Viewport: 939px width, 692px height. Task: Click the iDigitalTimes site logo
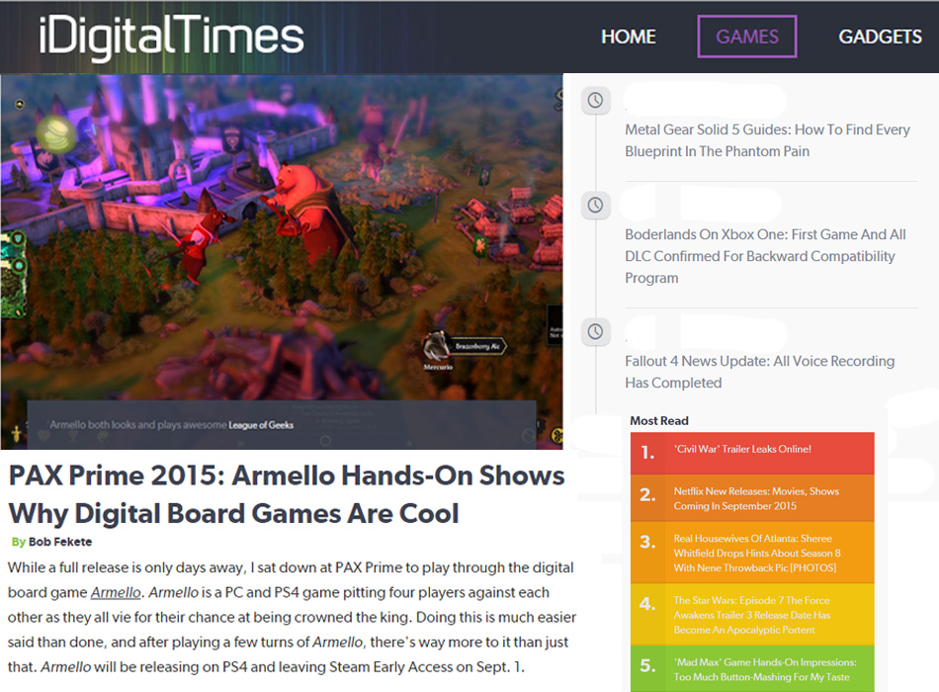tap(171, 37)
